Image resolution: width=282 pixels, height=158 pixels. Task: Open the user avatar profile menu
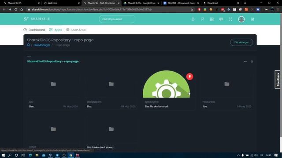[241, 19]
